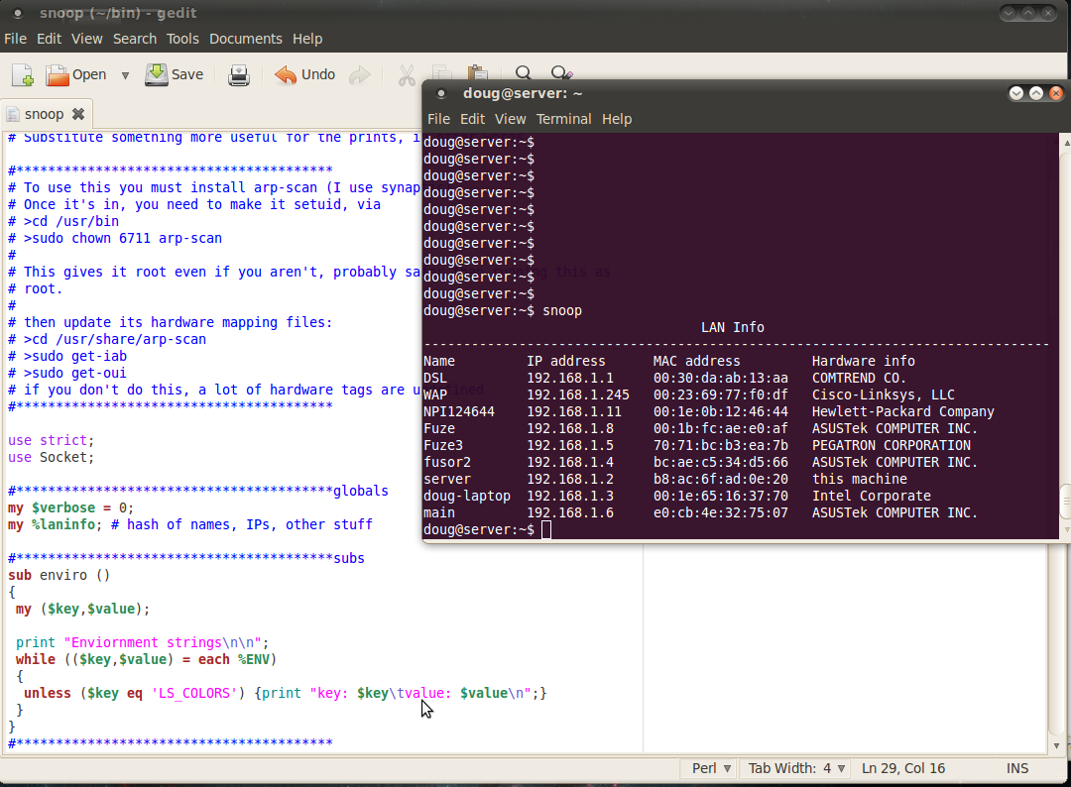Image resolution: width=1071 pixels, height=787 pixels.
Task: Click the 'COMTREND CO.' hardware entry
Action: [859, 378]
